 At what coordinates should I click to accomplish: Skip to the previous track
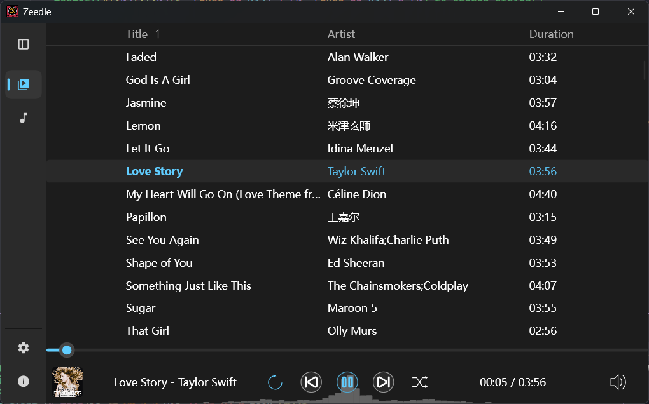click(x=311, y=382)
